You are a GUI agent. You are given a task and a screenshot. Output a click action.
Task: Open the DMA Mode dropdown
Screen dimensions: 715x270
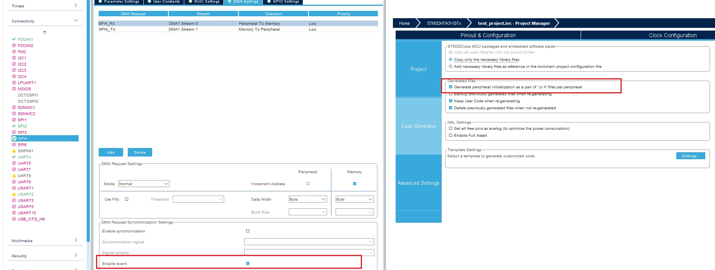click(x=144, y=184)
